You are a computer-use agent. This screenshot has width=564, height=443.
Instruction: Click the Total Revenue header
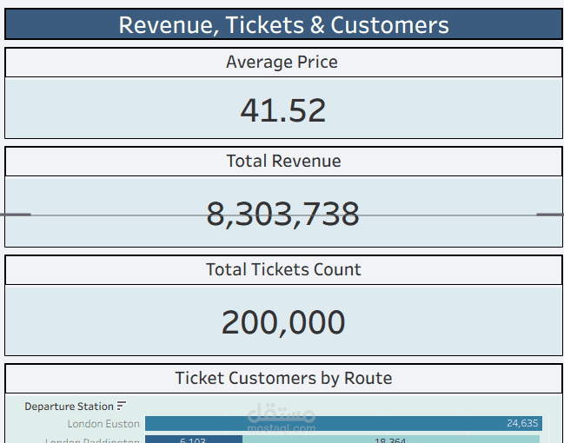(x=283, y=162)
